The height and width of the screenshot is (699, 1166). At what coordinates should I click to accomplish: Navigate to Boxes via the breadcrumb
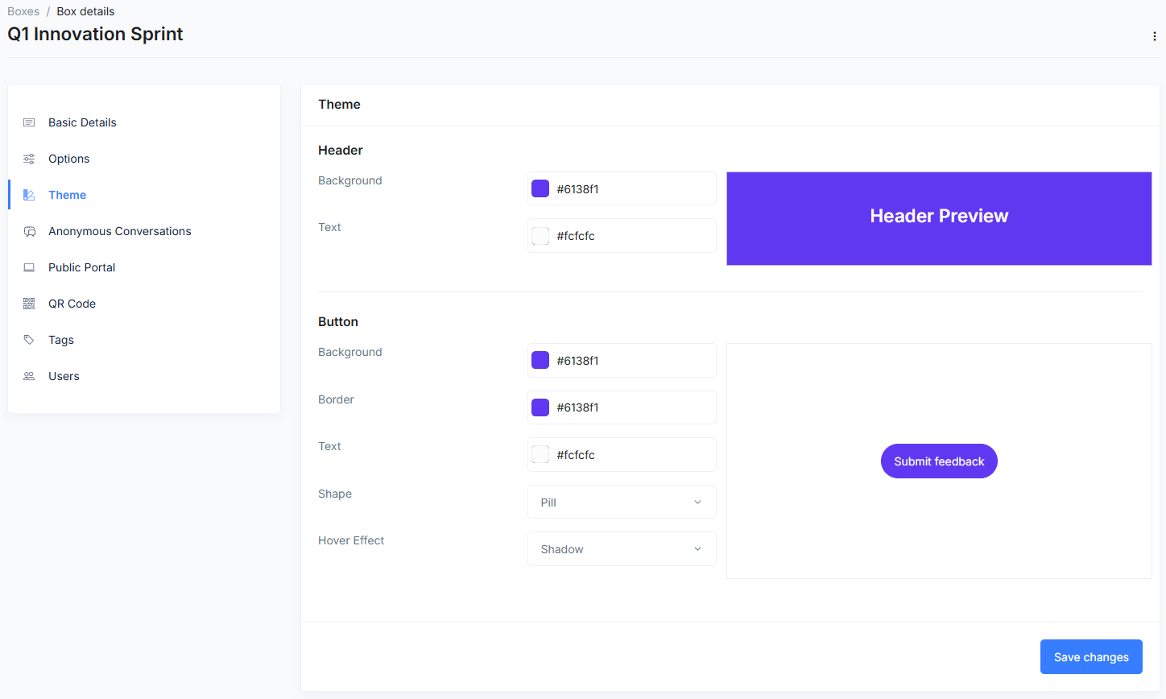23,10
